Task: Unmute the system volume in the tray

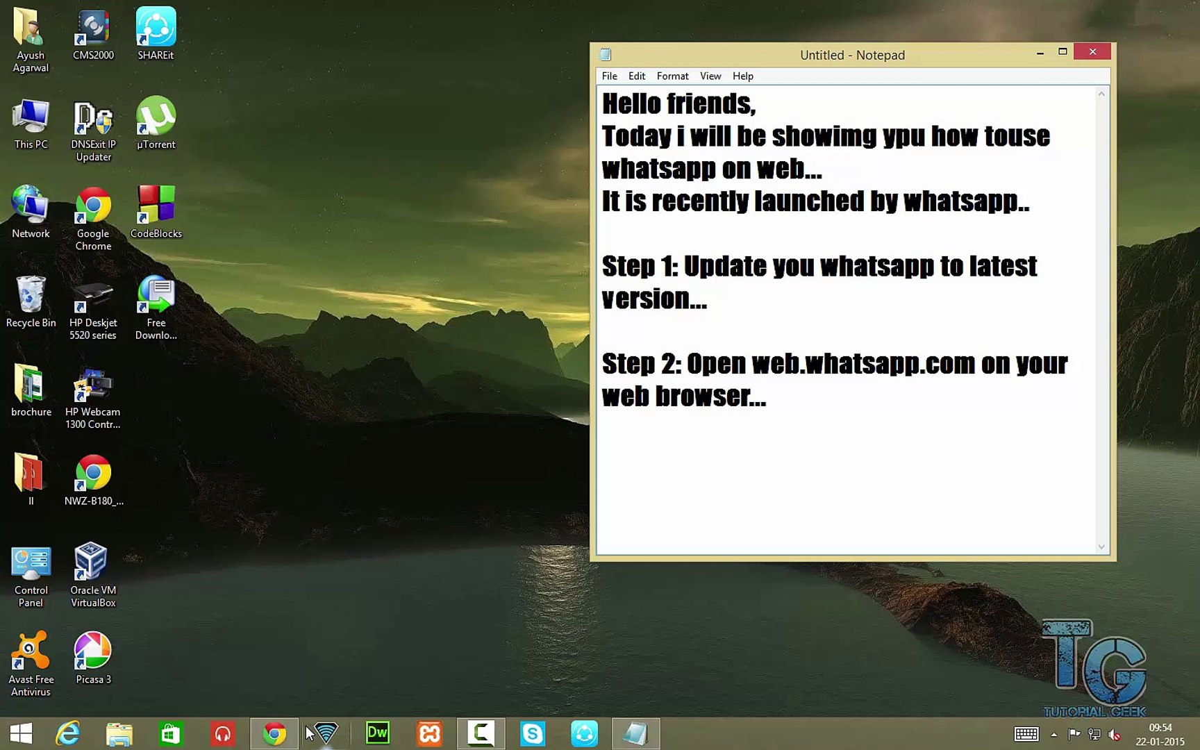Action: click(x=1116, y=734)
